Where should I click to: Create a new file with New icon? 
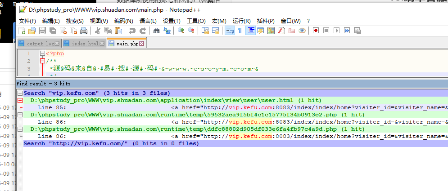coord(22,31)
